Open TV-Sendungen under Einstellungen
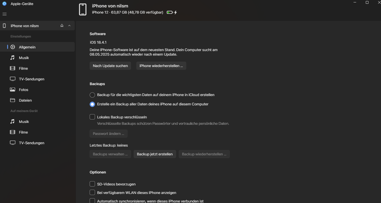The height and width of the screenshot is (203, 381). [x=31, y=79]
